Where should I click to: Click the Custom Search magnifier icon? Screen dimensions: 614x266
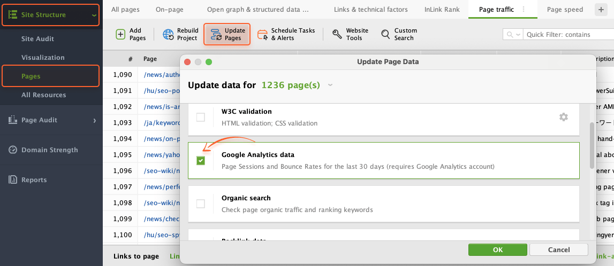[x=386, y=34]
